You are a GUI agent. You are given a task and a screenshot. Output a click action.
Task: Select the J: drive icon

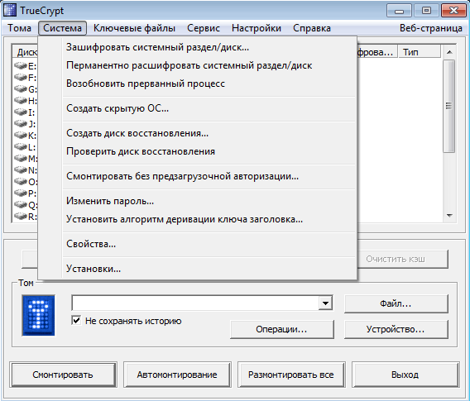(21, 123)
